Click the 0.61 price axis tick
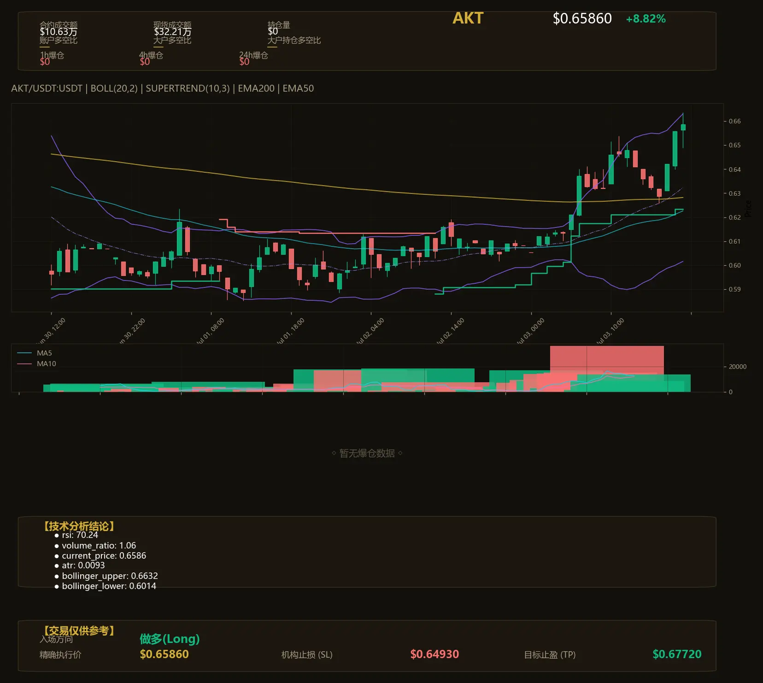763x683 pixels. tap(735, 241)
